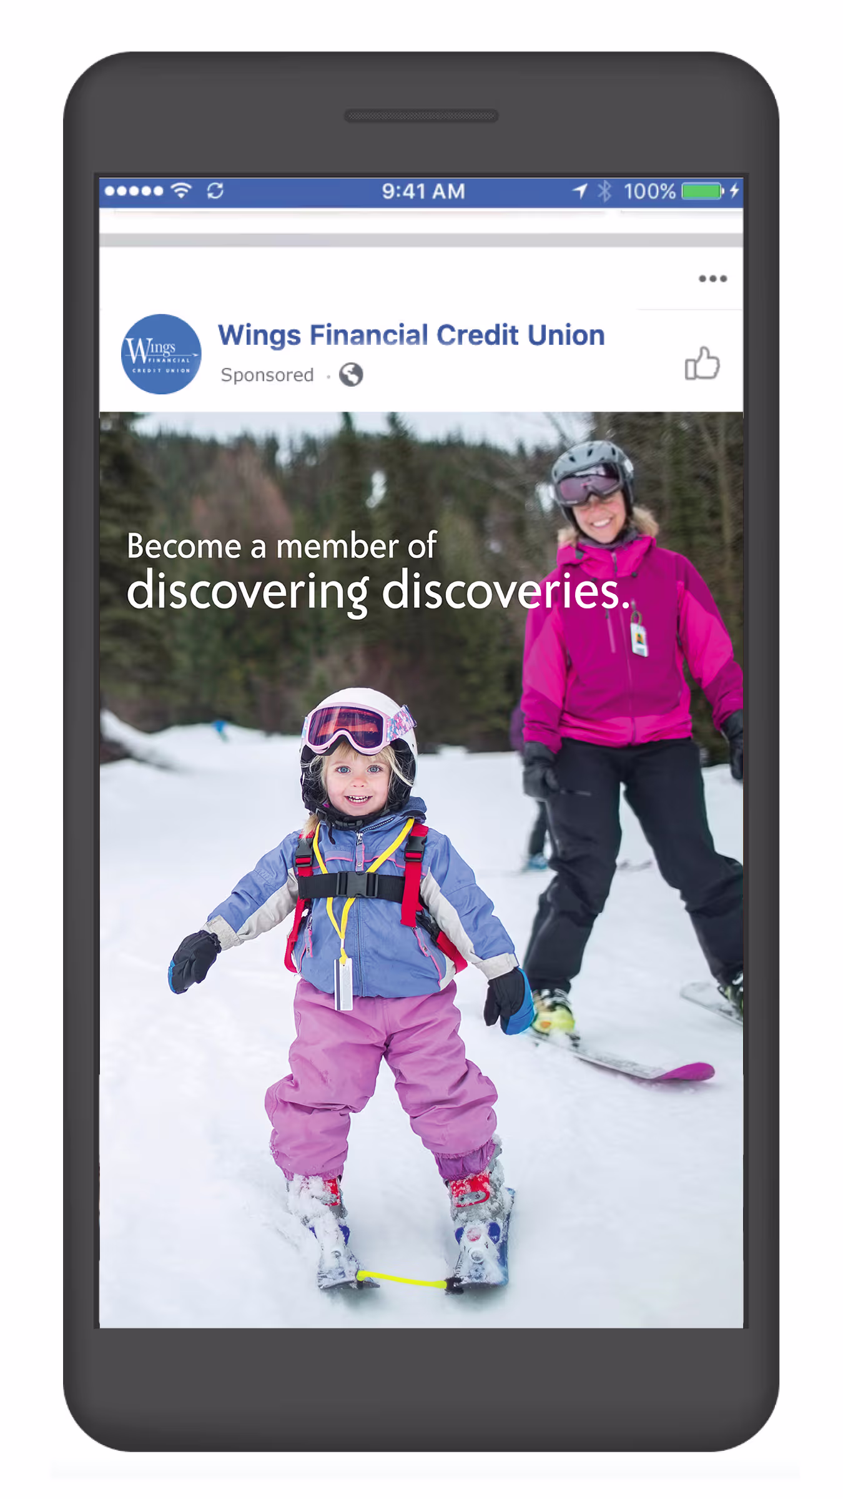Open the three-dot post options menu
The height and width of the screenshot is (1499, 843).
pos(712,279)
